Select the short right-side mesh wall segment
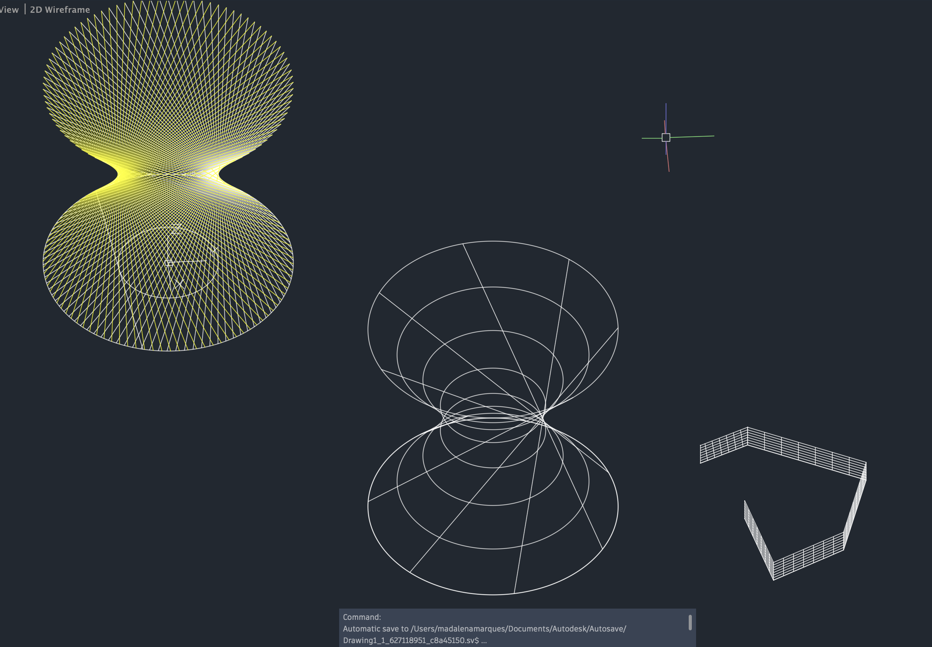The height and width of the screenshot is (647, 932). click(855, 507)
